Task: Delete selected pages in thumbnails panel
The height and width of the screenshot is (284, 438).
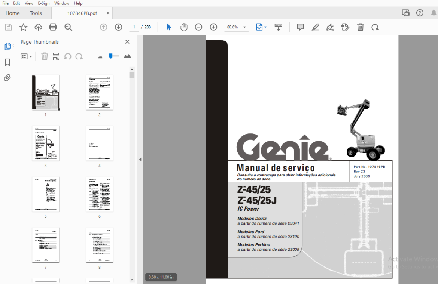Action: coord(45,56)
